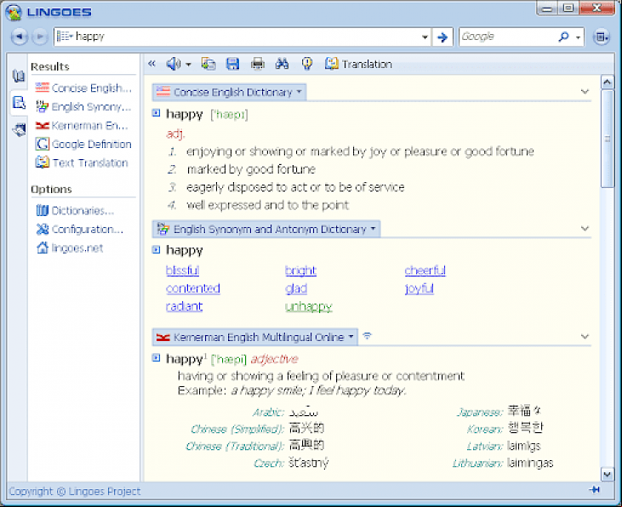Click the copy content toolbar icon

(x=208, y=64)
